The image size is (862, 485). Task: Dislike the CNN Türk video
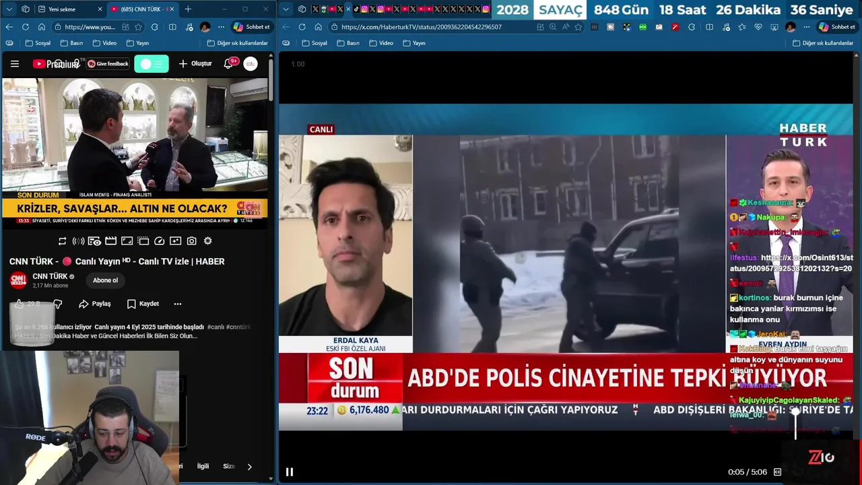click(58, 304)
